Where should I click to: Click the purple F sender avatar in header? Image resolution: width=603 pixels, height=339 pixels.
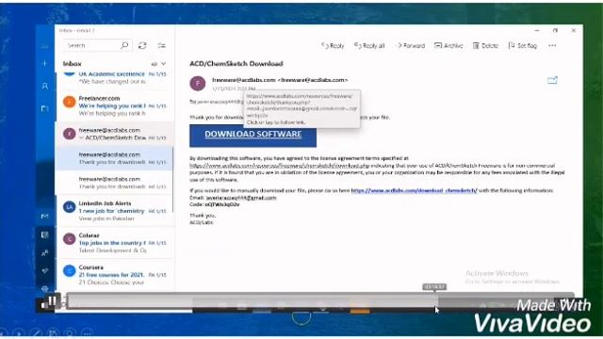pyautogui.click(x=198, y=83)
